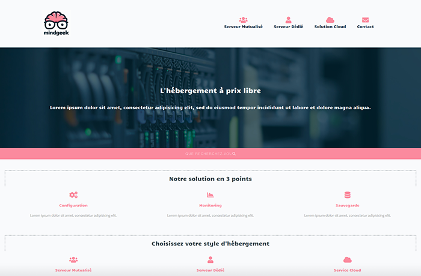Open Serveur Mutualisé from the top navigation
Screen dimensions: 421x276
243,27
